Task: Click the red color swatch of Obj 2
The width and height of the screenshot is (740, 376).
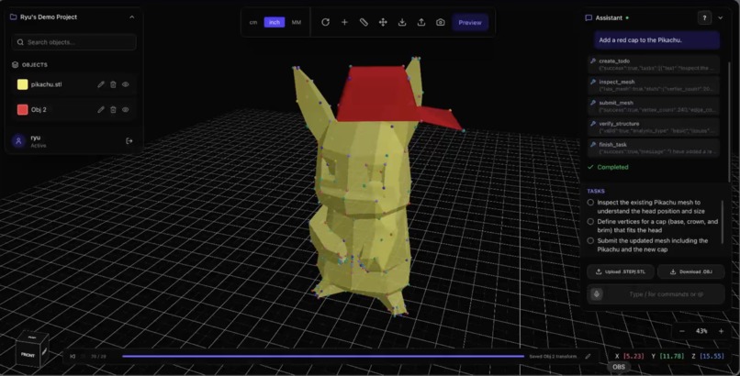Action: click(x=23, y=109)
